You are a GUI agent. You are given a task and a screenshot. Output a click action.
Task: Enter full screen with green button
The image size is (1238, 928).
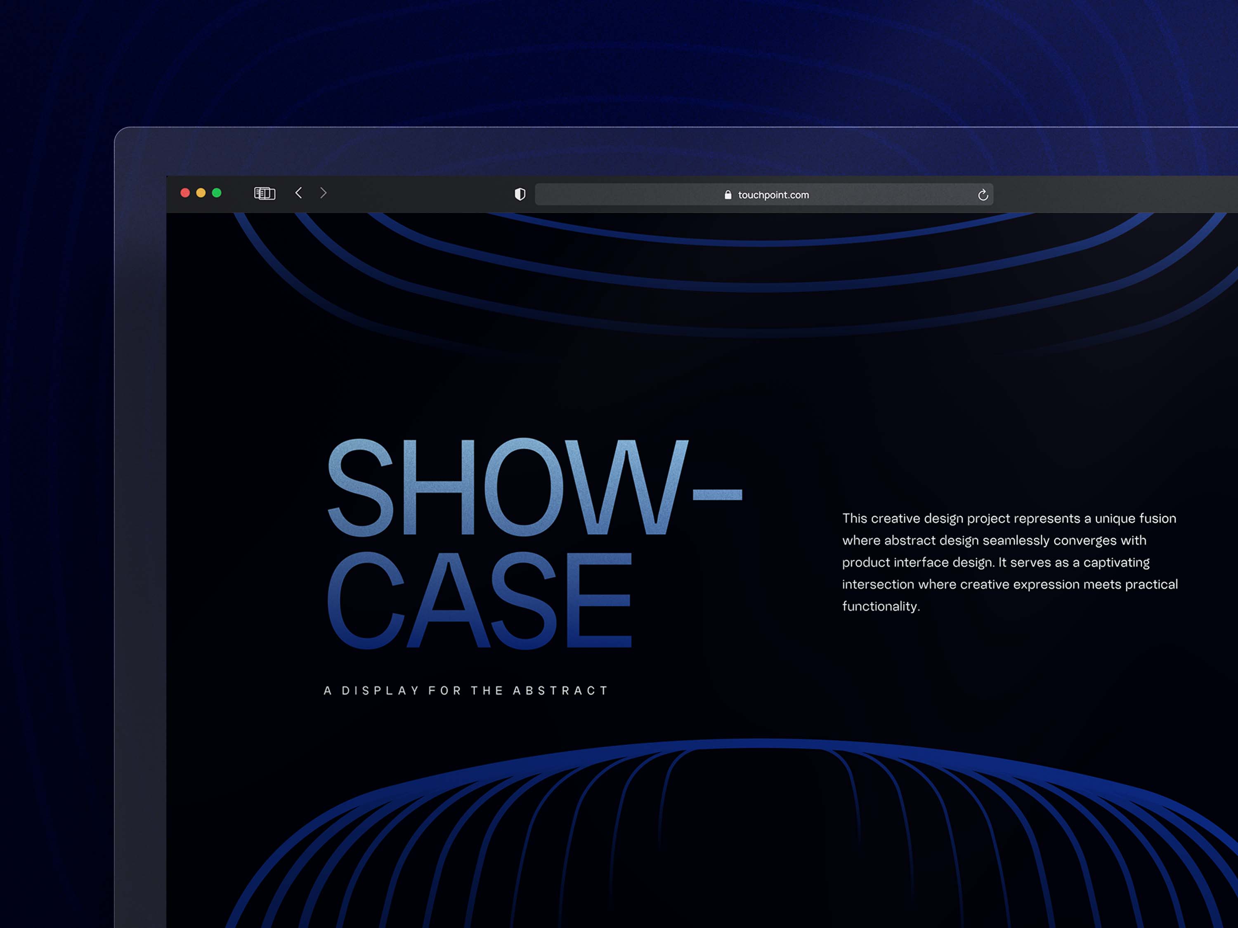point(217,193)
